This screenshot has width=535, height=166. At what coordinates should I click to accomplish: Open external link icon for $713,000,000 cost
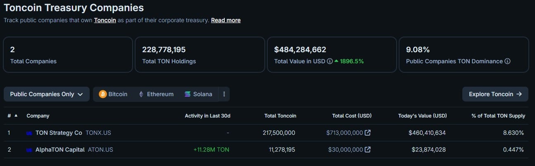point(368,133)
